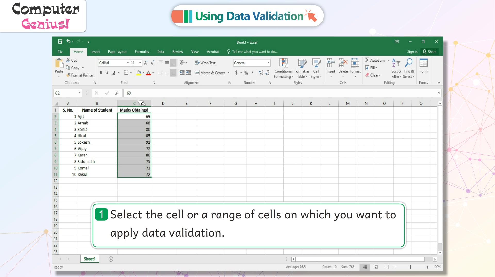This screenshot has width=495, height=277.
Task: Increase font size with large A icon
Action: point(146,63)
